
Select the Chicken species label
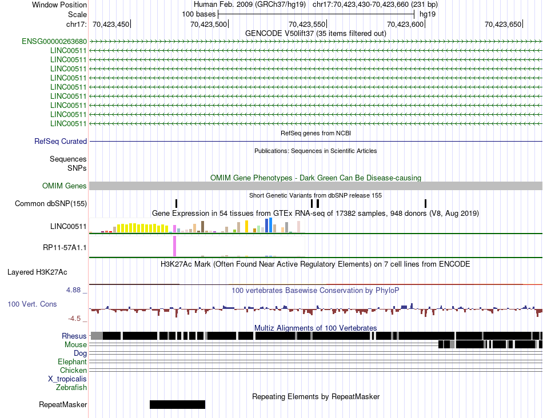click(73, 370)
